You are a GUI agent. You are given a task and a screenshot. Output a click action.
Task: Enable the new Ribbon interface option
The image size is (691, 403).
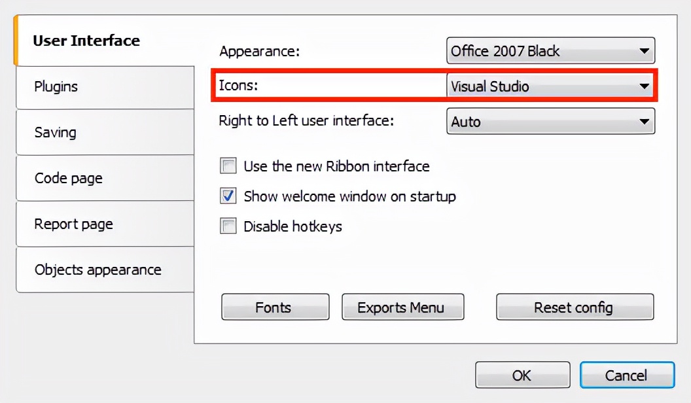[228, 166]
